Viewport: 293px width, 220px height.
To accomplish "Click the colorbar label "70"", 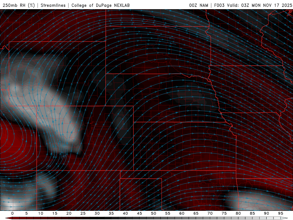I will 210,213.
